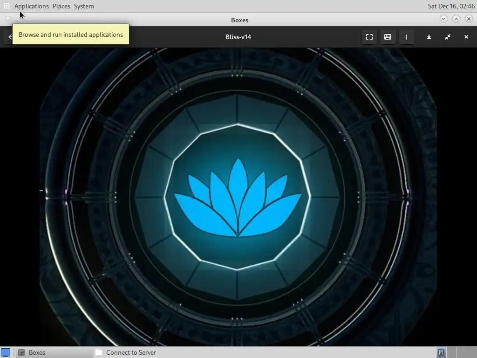
Task: Open the Applications menu
Action: point(31,6)
